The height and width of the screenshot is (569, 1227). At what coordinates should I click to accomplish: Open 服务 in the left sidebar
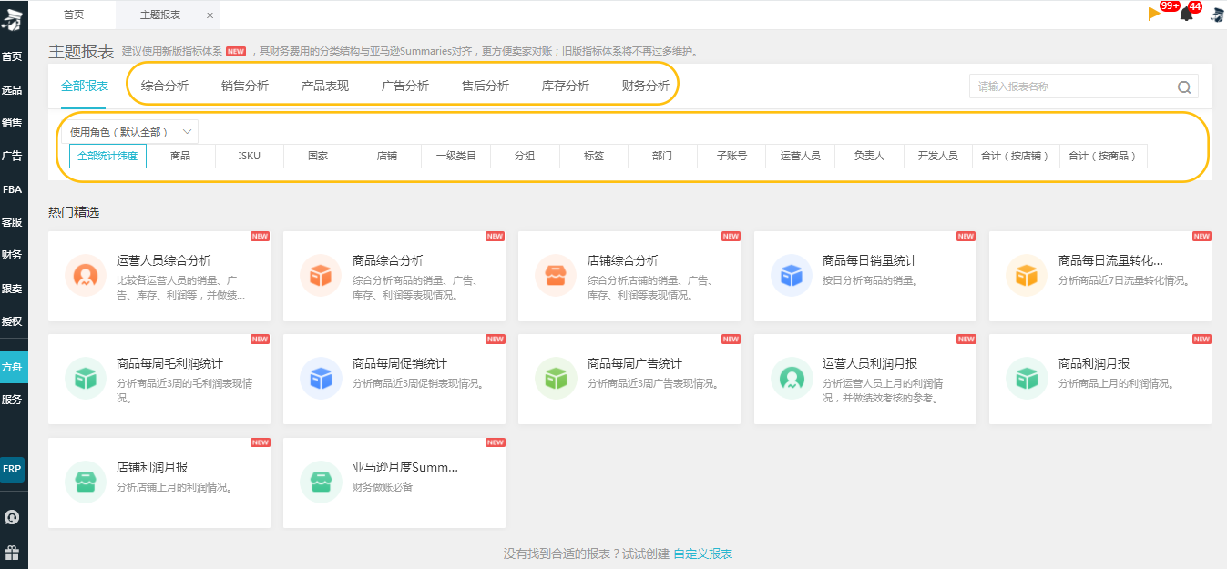12,400
